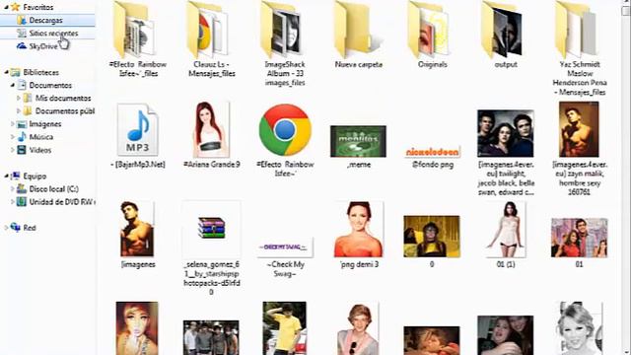The height and width of the screenshot is (355, 631).
Task: Select the output folder
Action: (x=506, y=35)
